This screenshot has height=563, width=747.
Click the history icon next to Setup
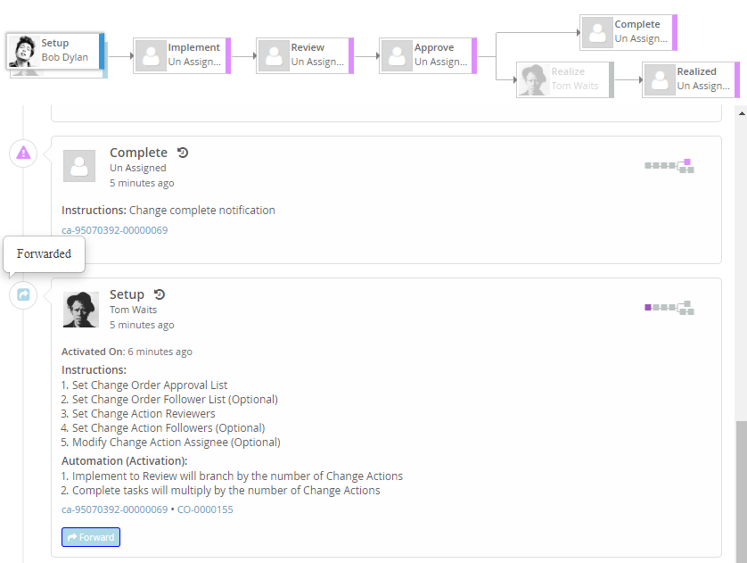click(160, 294)
